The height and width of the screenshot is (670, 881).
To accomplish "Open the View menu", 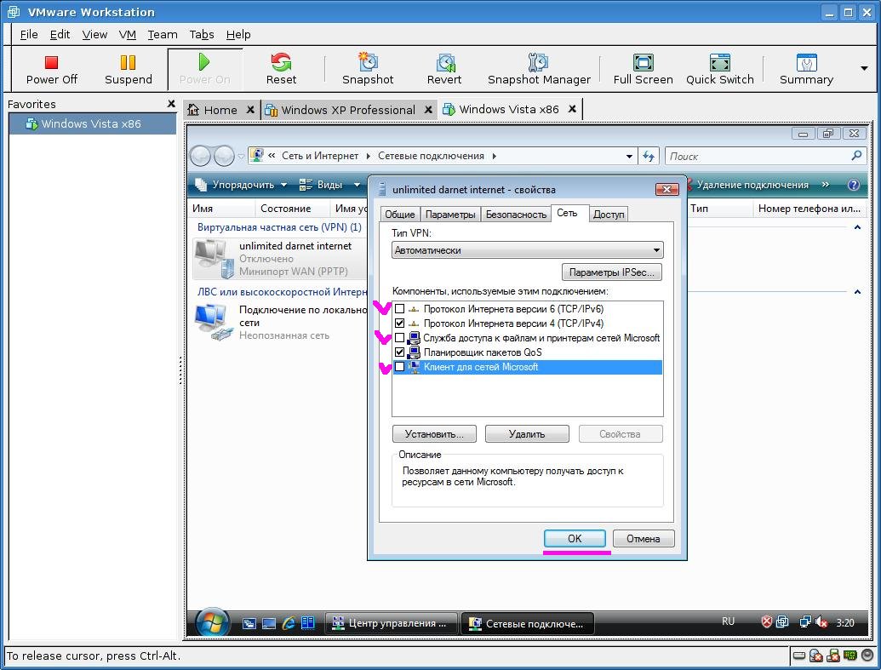I will [x=94, y=34].
